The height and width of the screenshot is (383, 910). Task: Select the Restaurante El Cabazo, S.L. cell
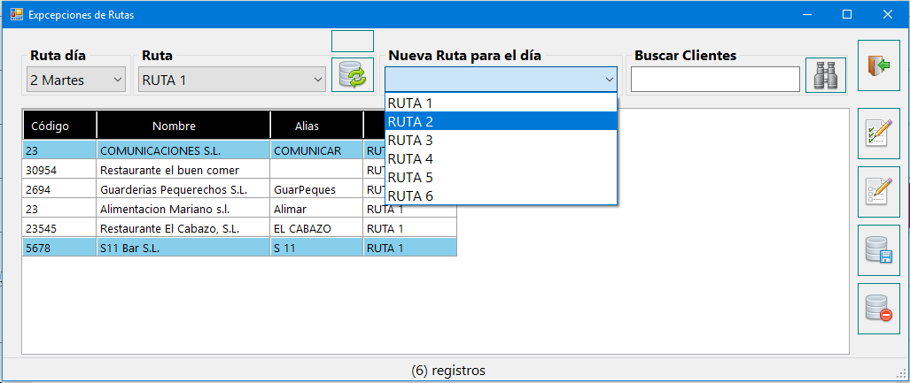183,228
